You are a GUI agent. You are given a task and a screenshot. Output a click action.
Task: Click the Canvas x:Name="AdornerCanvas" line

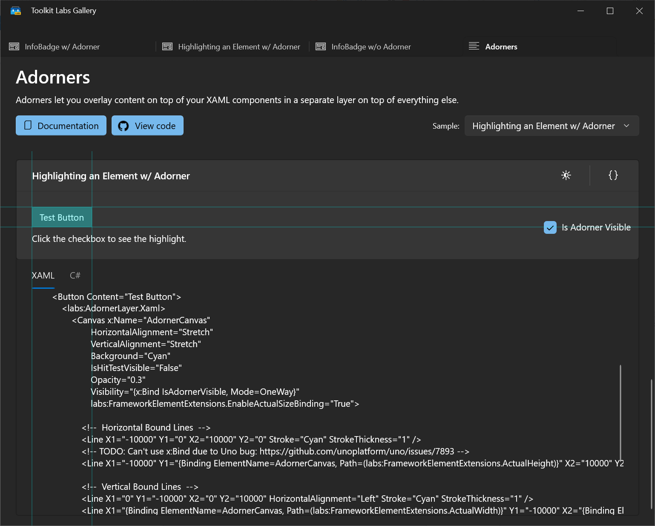(141, 320)
